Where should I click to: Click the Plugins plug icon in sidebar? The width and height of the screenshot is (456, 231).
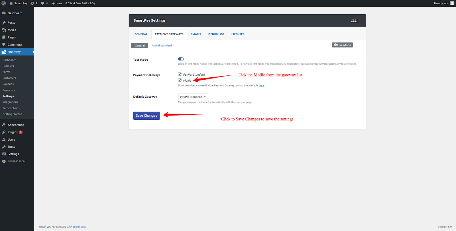point(4,132)
